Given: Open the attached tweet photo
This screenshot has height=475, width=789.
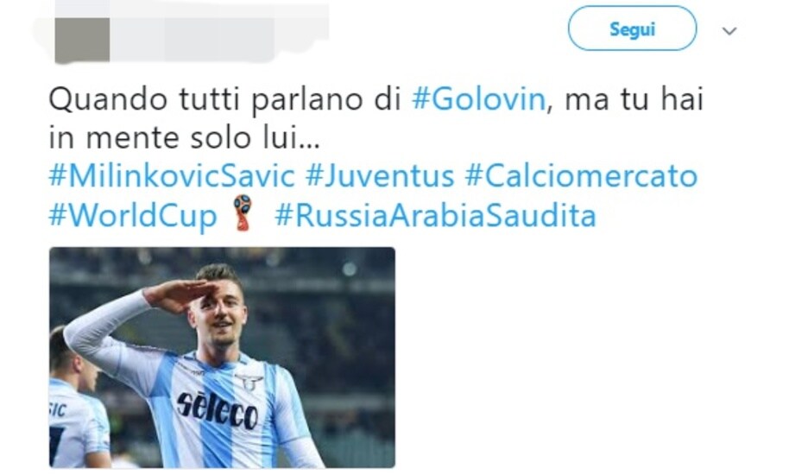Looking at the screenshot, I should (x=222, y=358).
